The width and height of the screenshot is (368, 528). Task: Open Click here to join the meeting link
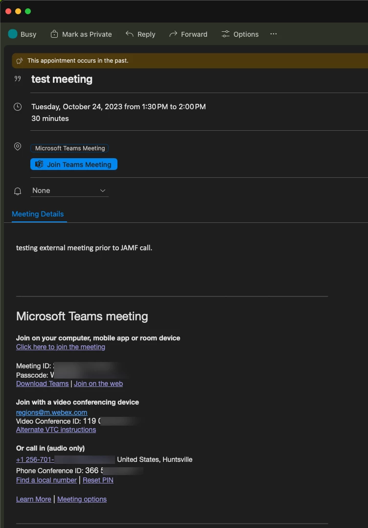(x=61, y=347)
